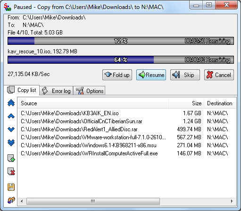Screen dimensions: 241x211
Task: Click the scrollbar left arrow
Action: click(22, 201)
